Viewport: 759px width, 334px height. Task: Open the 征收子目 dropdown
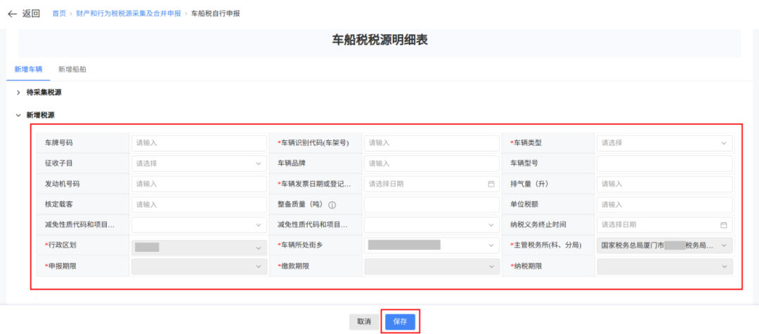tap(199, 163)
